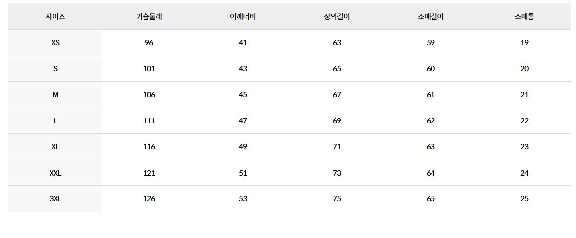Click the XS size row label
Image resolution: width=576 pixels, height=238 pixels.
55,43
